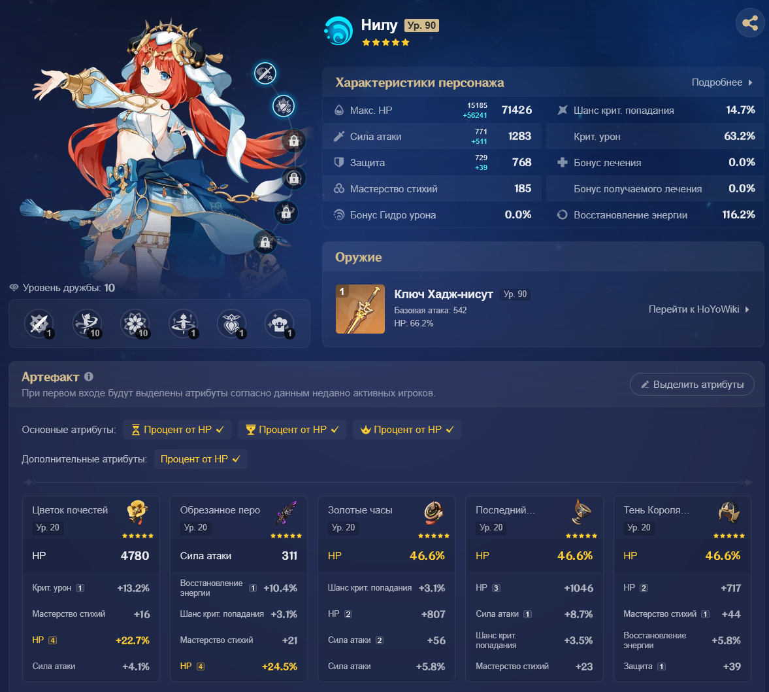Viewport: 769px width, 692px height.
Task: Click the Ур. 90 level badge by Нилу
Action: [422, 26]
